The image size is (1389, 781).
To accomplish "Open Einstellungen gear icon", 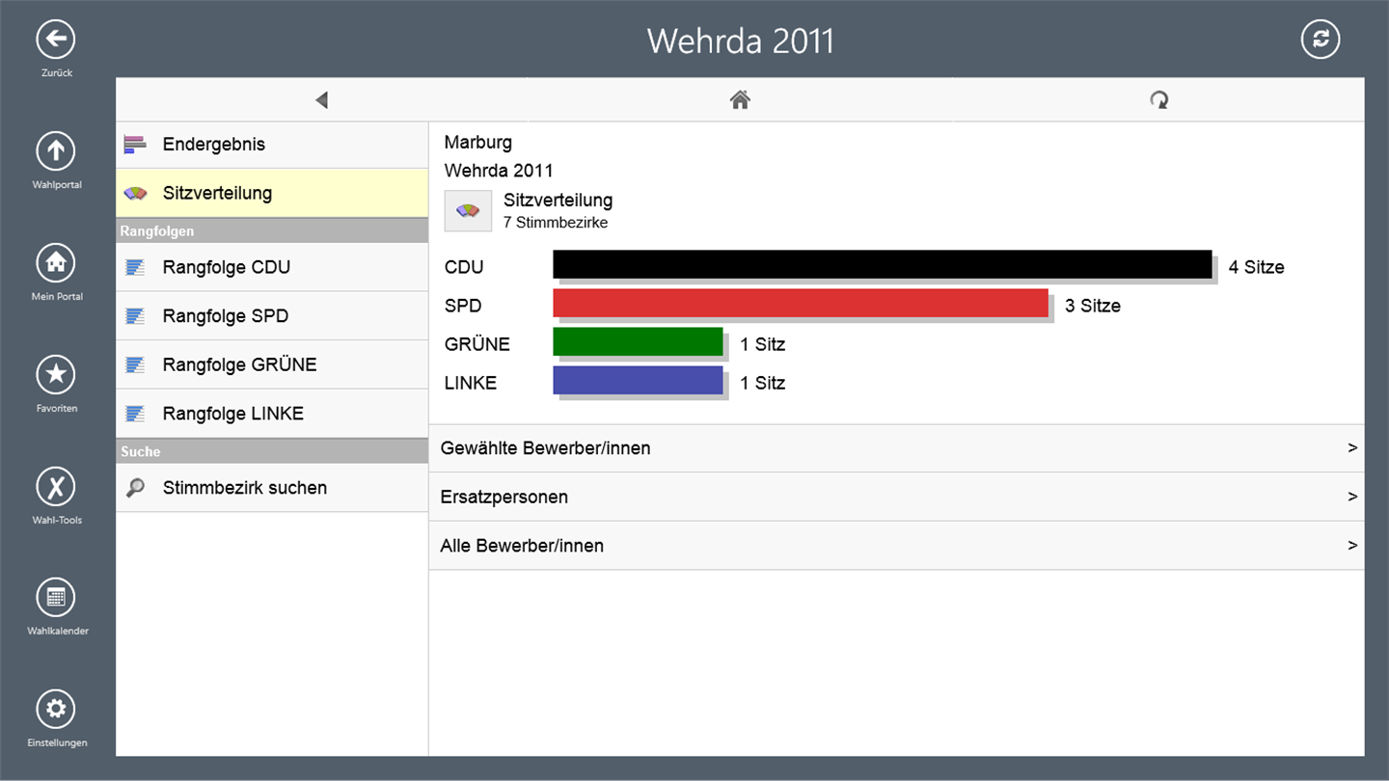I will [56, 710].
